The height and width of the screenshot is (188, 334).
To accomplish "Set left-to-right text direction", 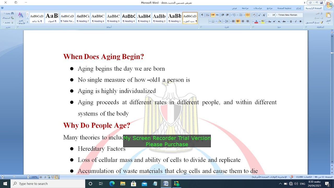I will tap(213, 15).
